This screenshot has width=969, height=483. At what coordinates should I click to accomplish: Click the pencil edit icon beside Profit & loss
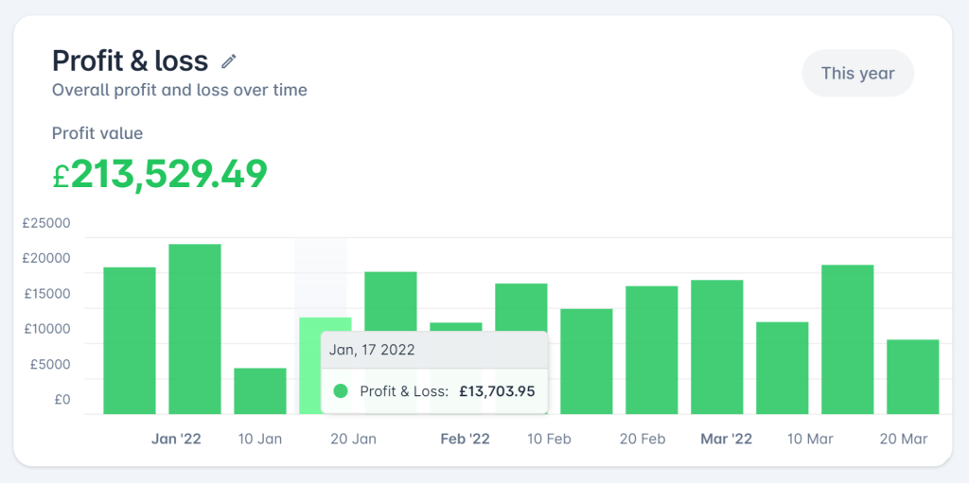[x=229, y=61]
